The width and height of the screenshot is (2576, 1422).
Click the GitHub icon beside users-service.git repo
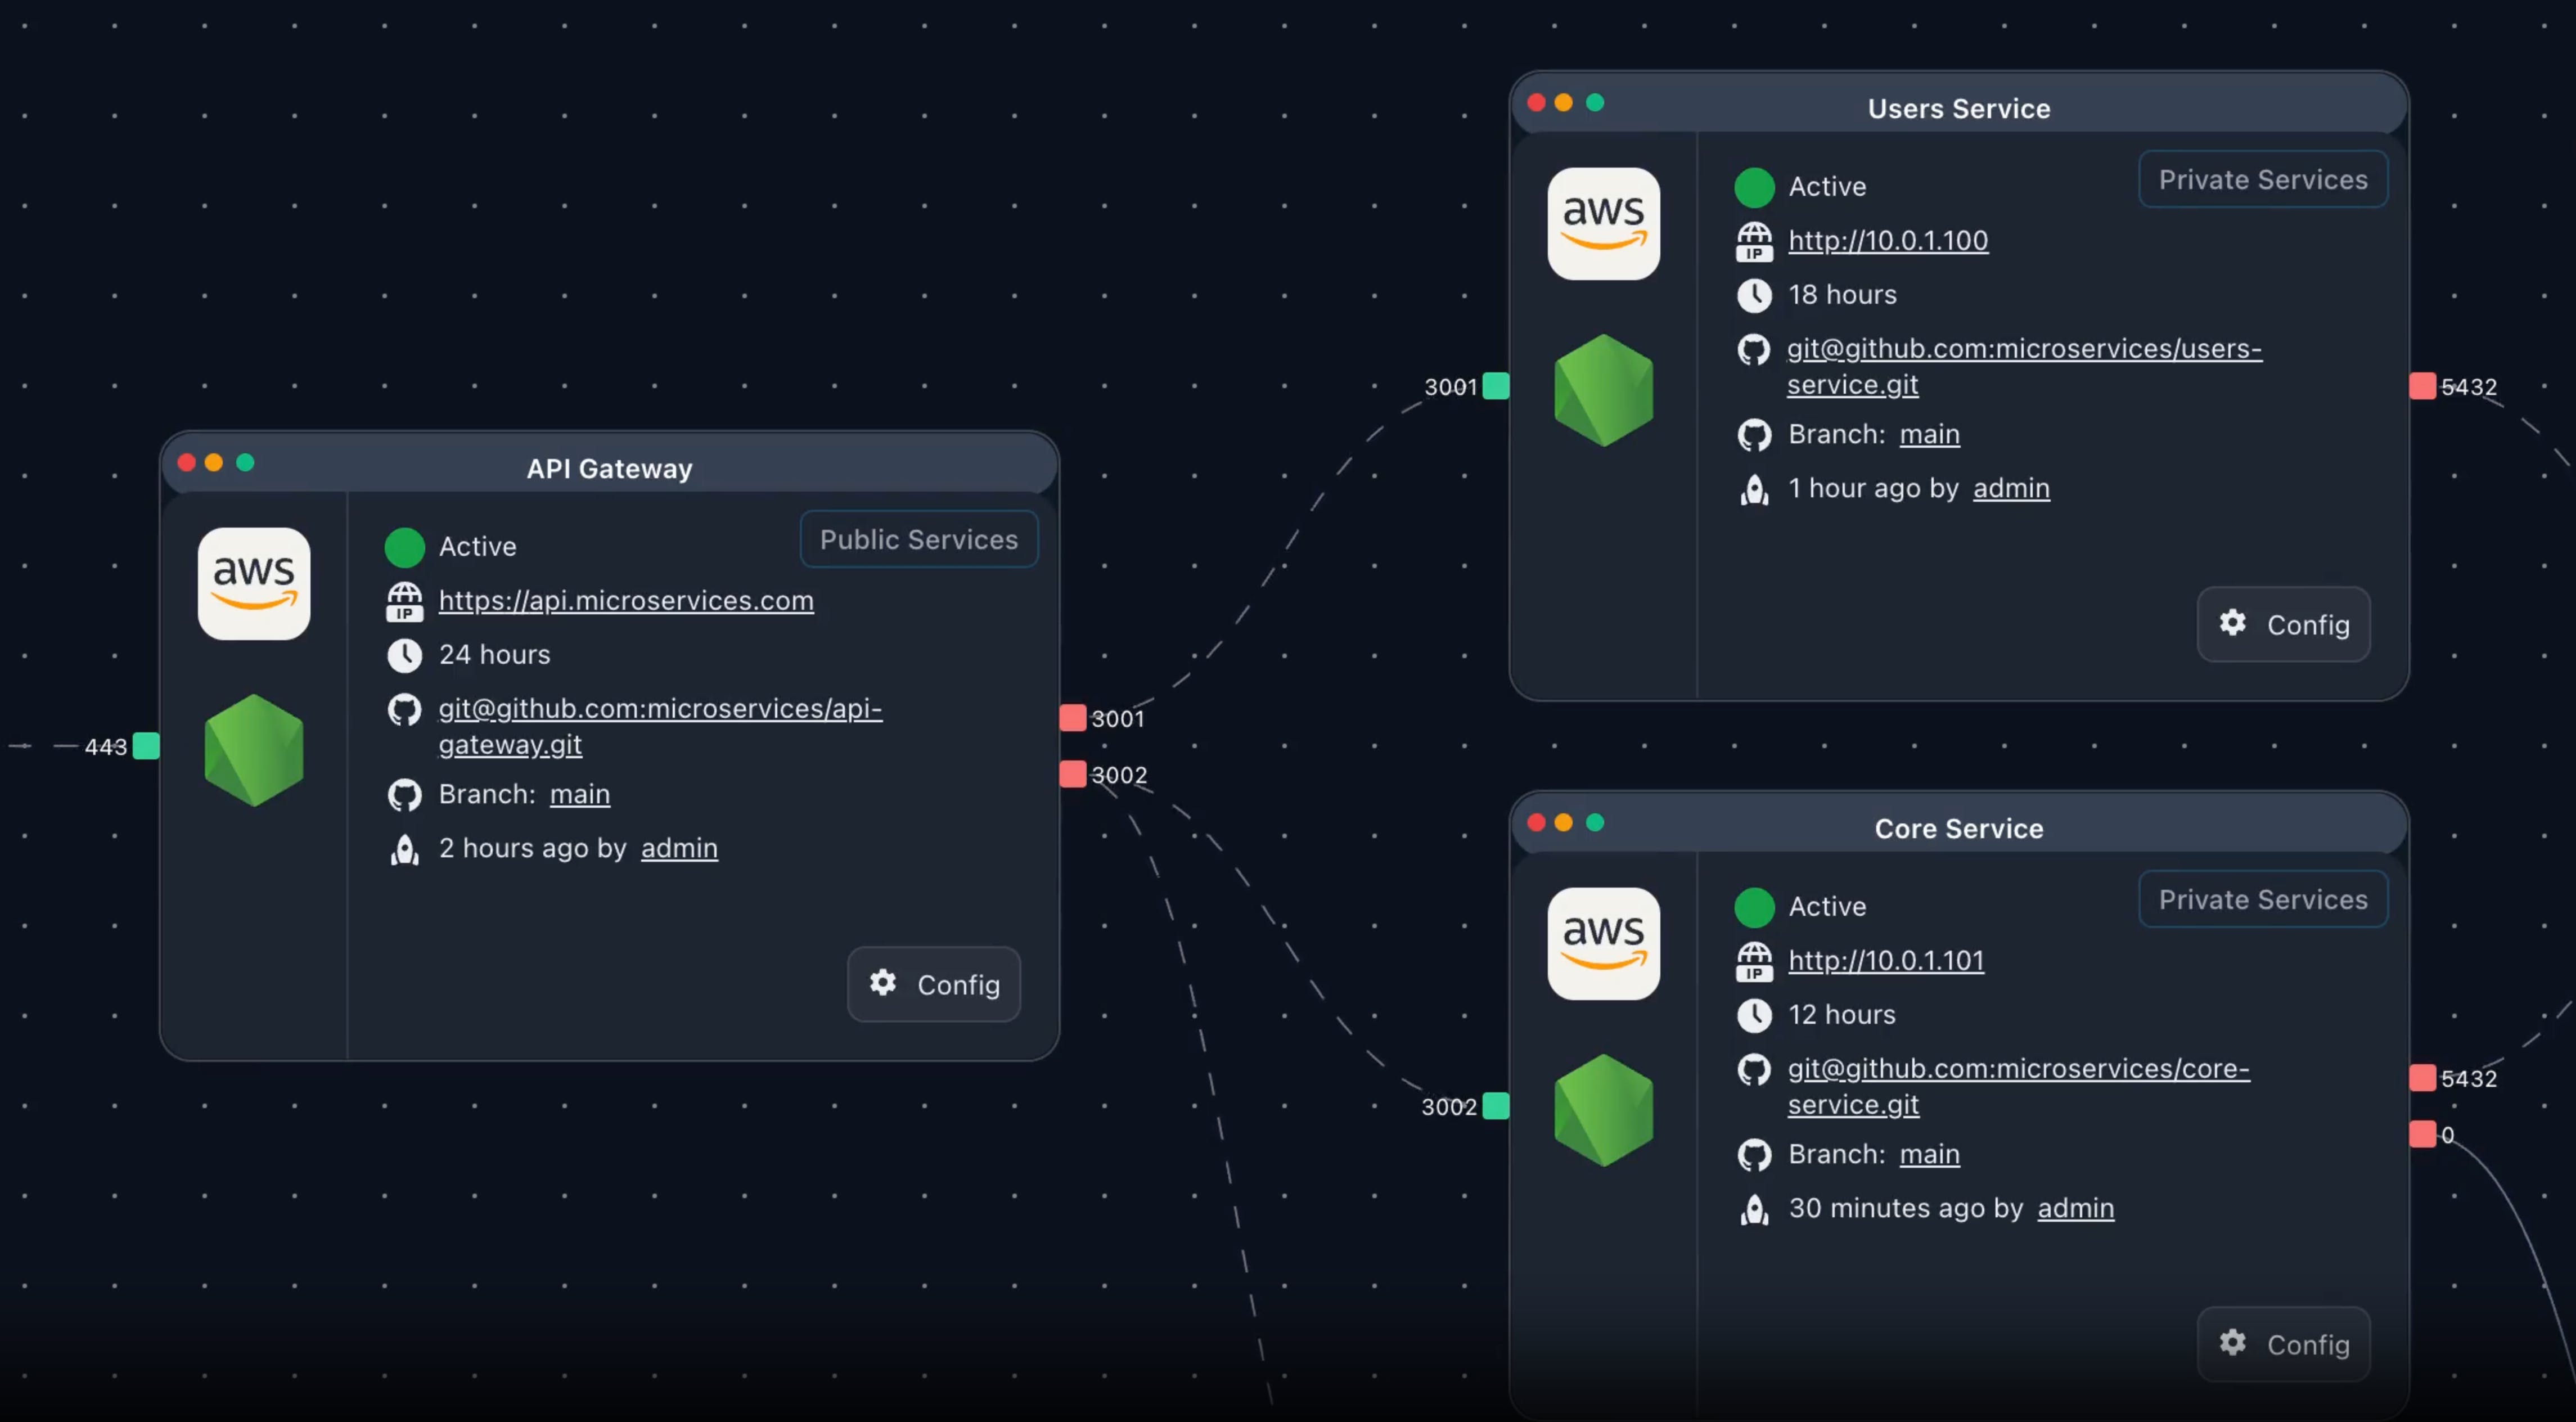(x=1753, y=350)
